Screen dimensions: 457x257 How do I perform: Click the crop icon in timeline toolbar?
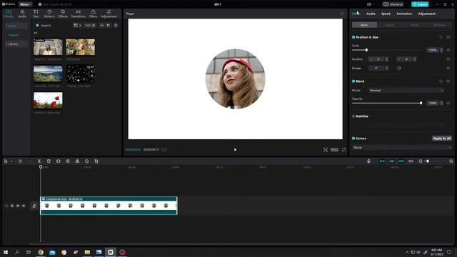click(x=96, y=161)
